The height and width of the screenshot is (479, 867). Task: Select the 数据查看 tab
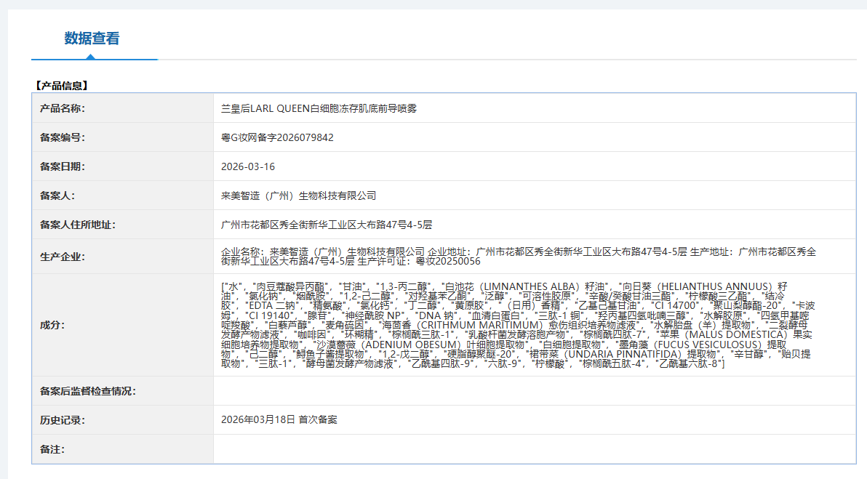point(92,38)
